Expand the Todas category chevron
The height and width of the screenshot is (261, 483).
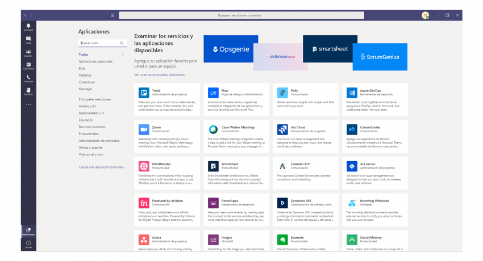point(123,54)
